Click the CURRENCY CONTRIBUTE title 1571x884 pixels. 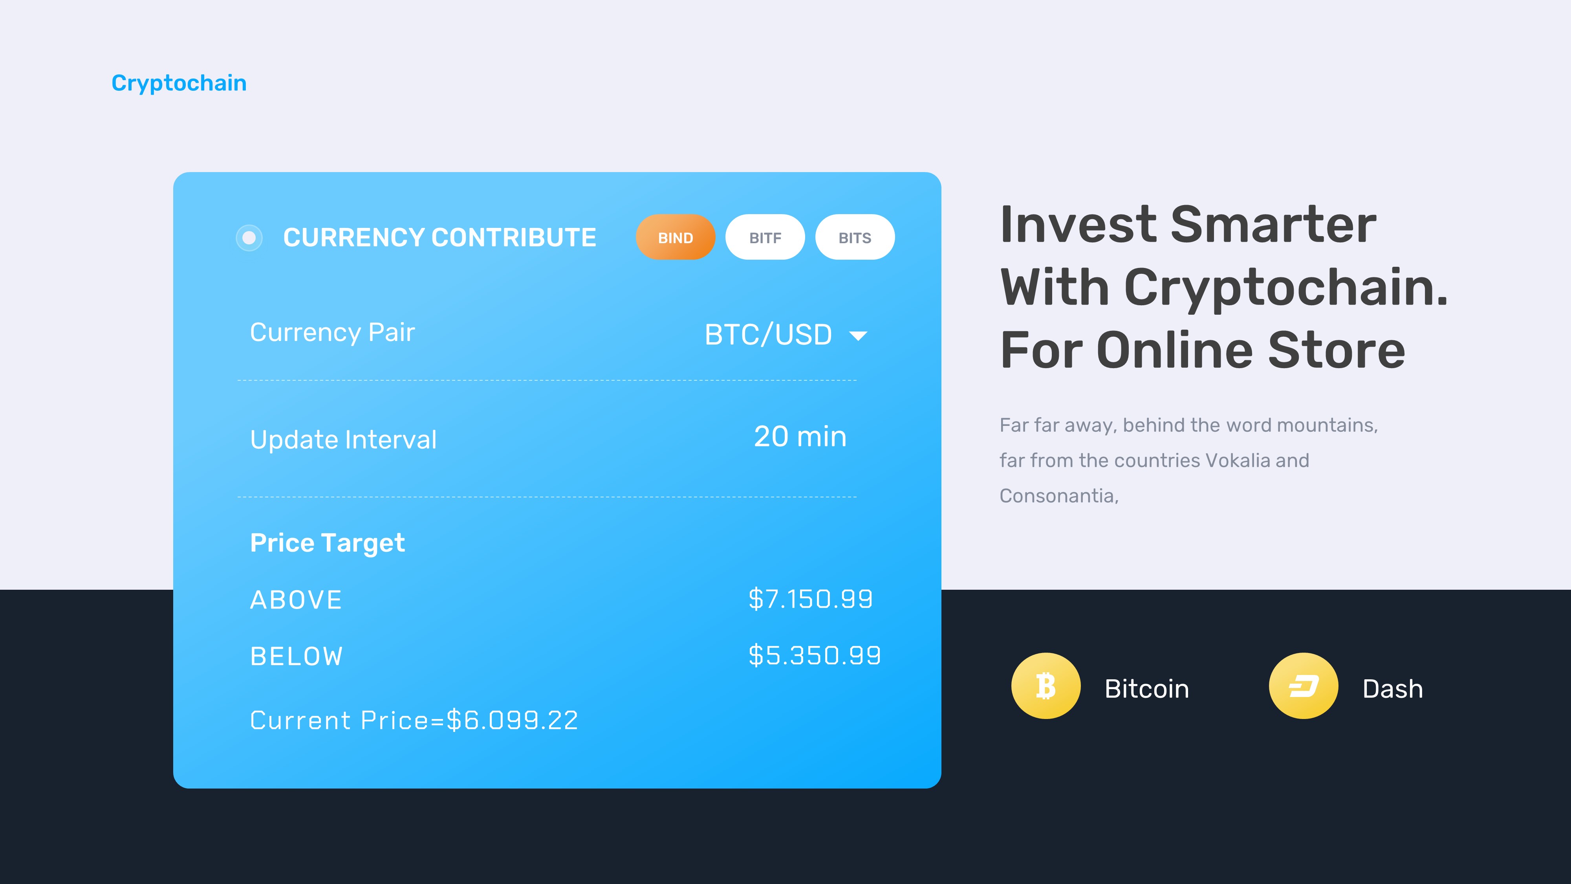440,237
